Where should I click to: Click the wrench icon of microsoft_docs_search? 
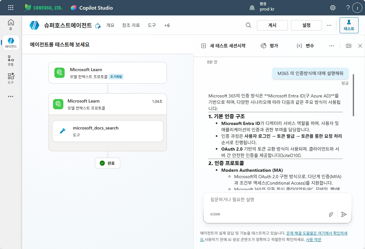coord(63,131)
